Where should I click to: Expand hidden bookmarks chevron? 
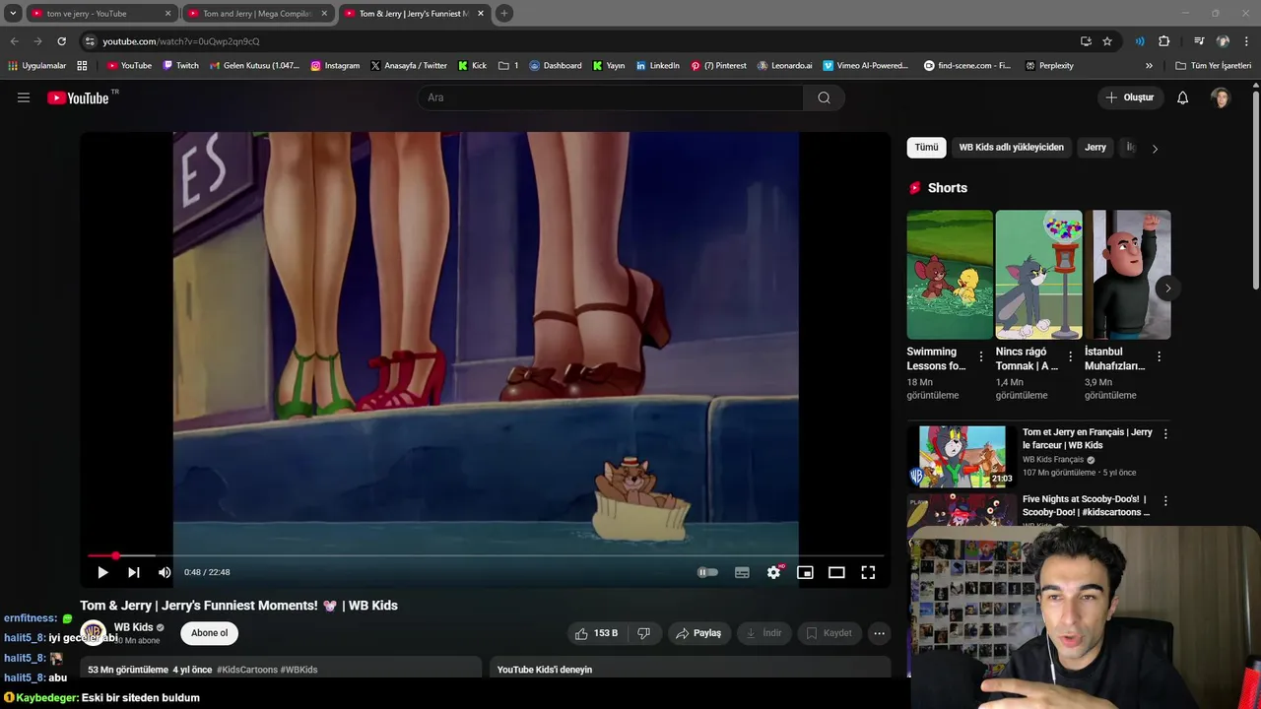(1149, 66)
